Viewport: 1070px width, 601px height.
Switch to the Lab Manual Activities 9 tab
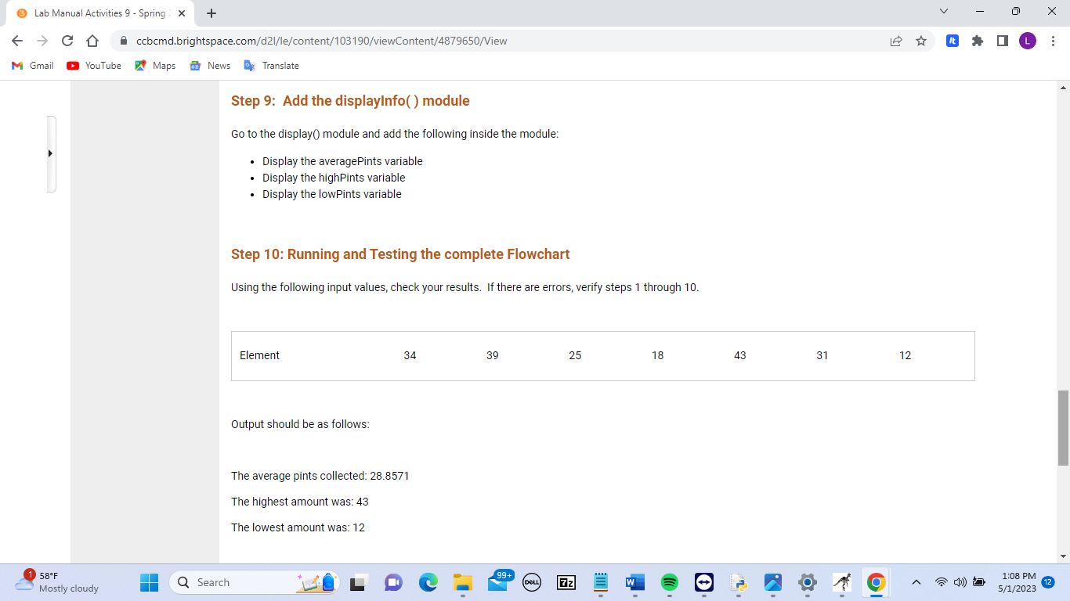click(x=94, y=13)
